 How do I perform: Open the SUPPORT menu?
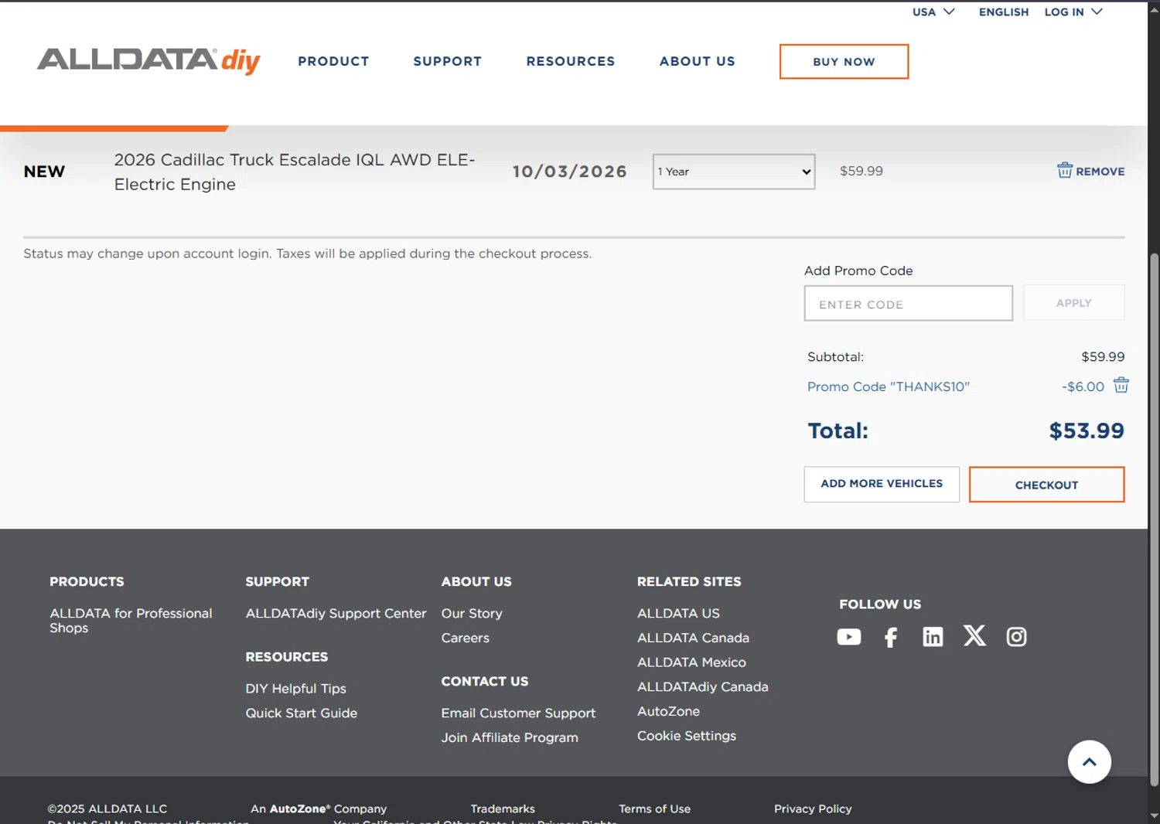(x=447, y=61)
